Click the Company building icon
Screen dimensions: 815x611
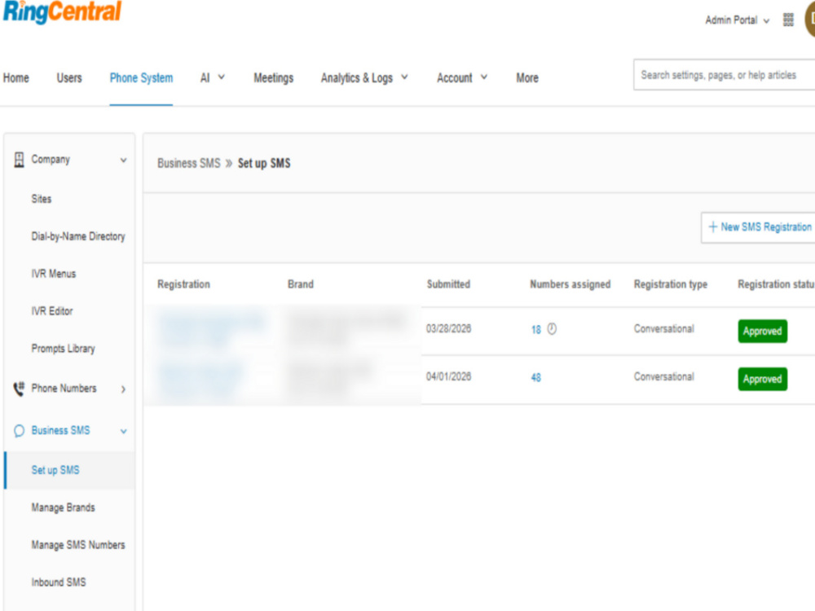[20, 160]
